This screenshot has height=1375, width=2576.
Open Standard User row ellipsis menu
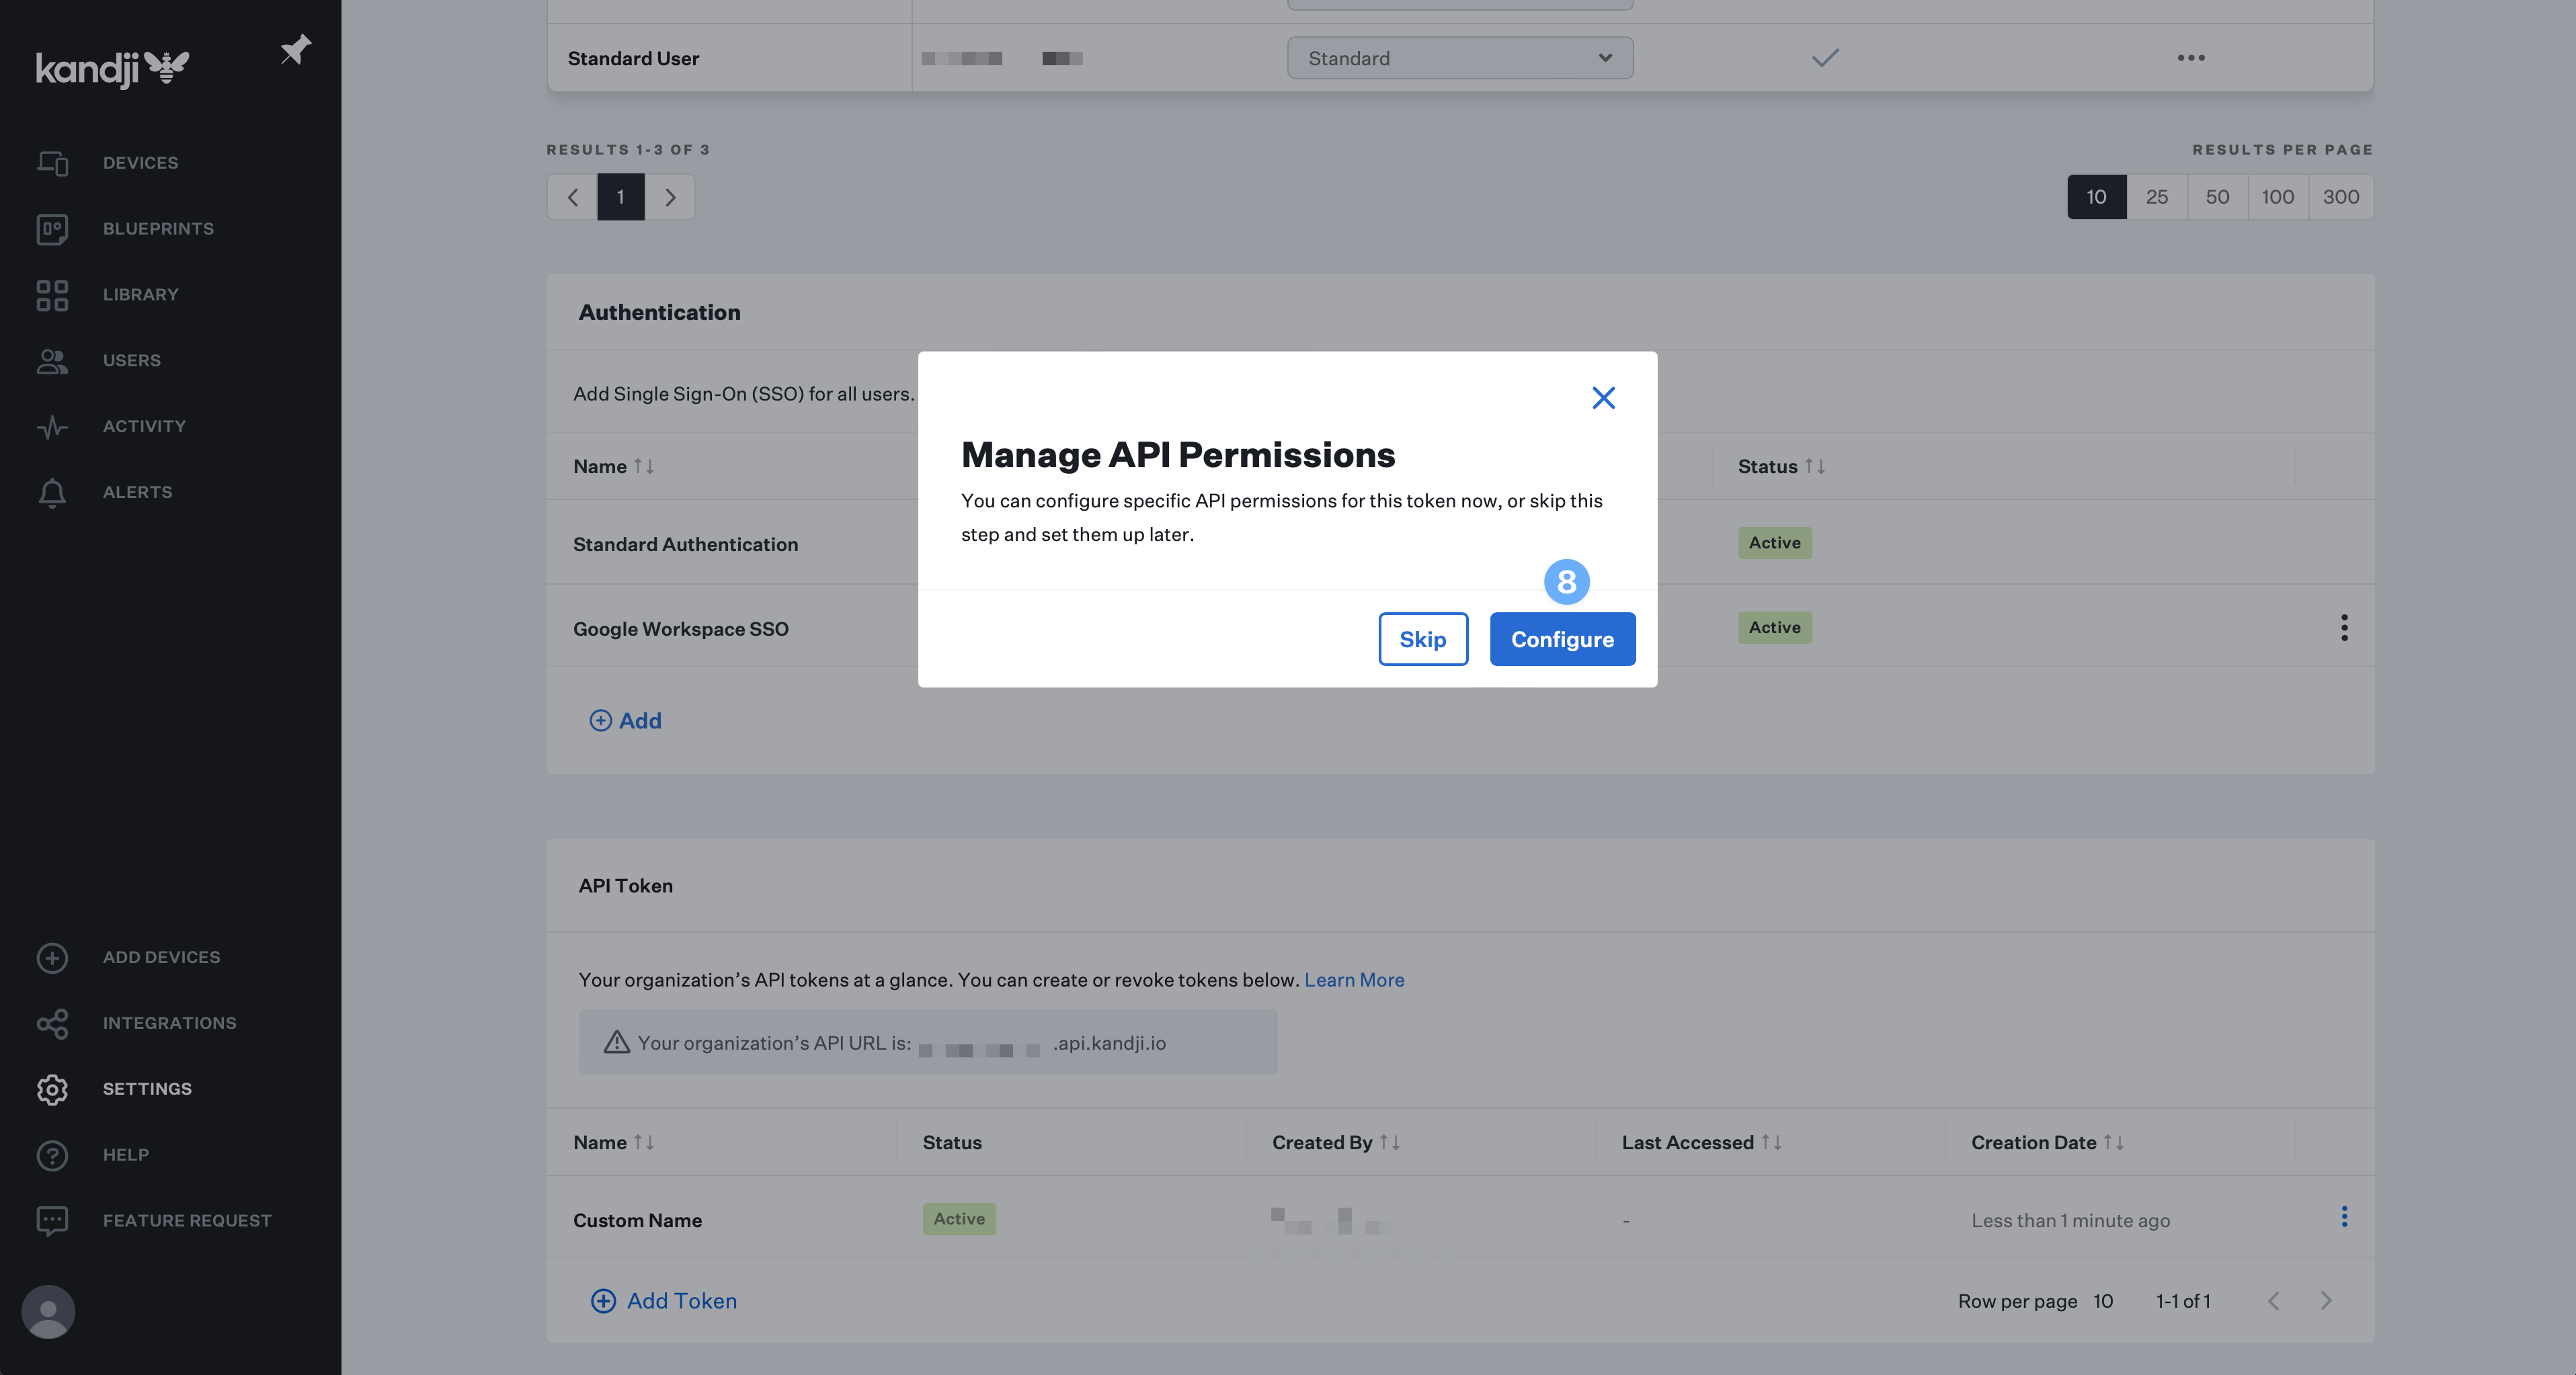[2190, 58]
